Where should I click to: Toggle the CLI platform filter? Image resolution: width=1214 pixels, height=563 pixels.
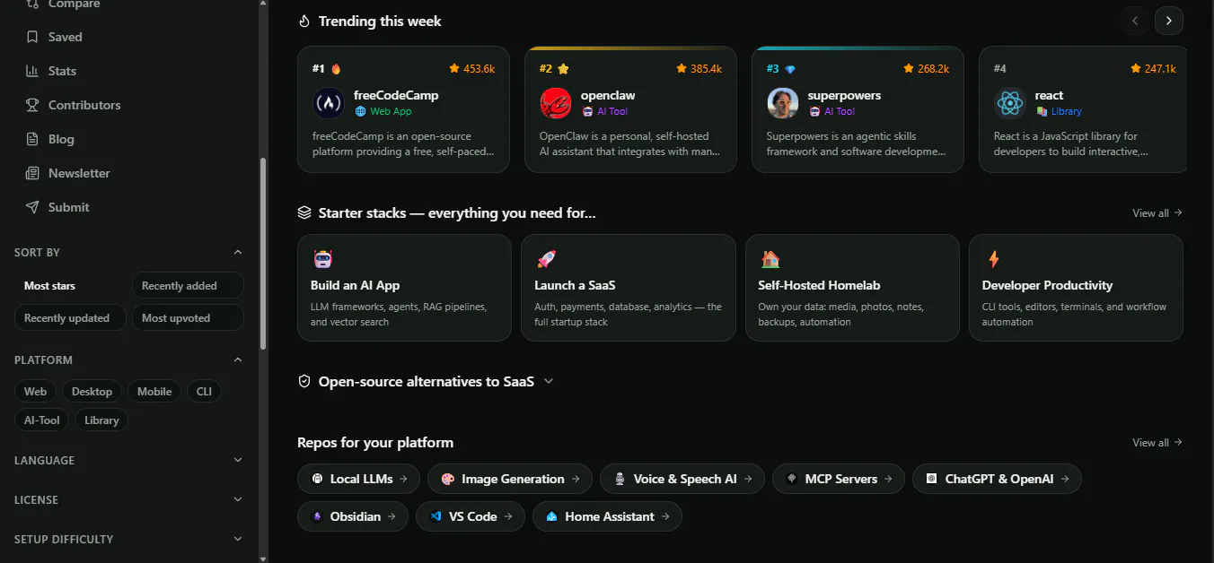[205, 392]
